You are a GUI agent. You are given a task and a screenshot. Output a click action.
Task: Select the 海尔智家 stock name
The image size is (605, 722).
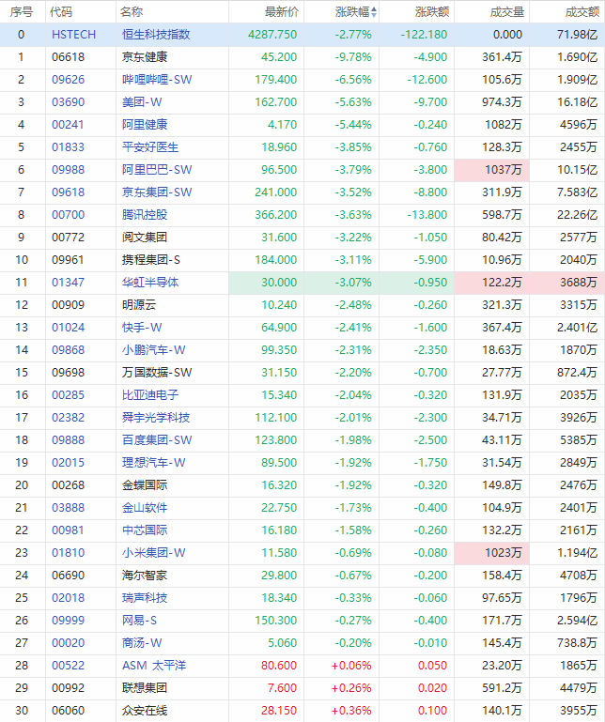point(145,576)
